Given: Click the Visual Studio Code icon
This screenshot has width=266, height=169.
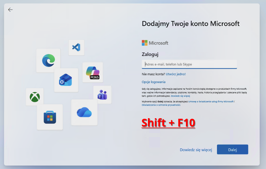Looking at the screenshot, I should coord(76,47).
